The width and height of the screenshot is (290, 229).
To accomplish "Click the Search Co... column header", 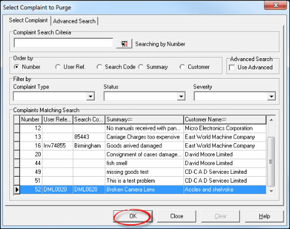I will [89, 120].
